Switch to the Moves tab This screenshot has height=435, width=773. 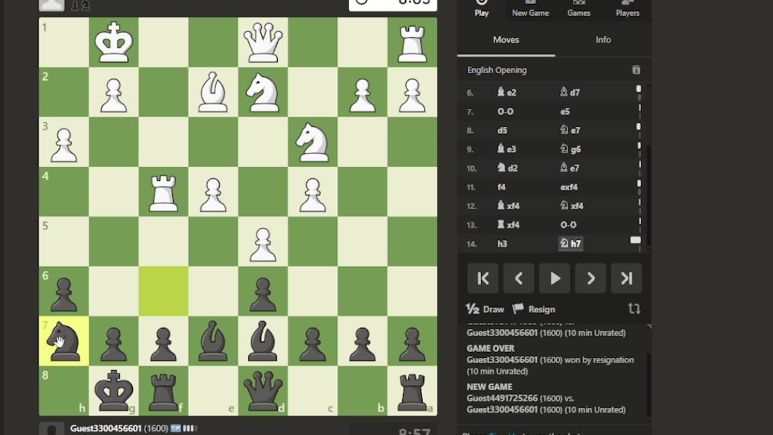pyautogui.click(x=506, y=40)
